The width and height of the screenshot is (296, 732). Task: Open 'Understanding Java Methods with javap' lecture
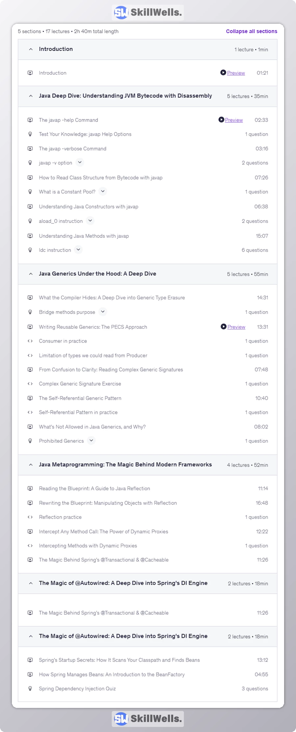pyautogui.click(x=84, y=236)
